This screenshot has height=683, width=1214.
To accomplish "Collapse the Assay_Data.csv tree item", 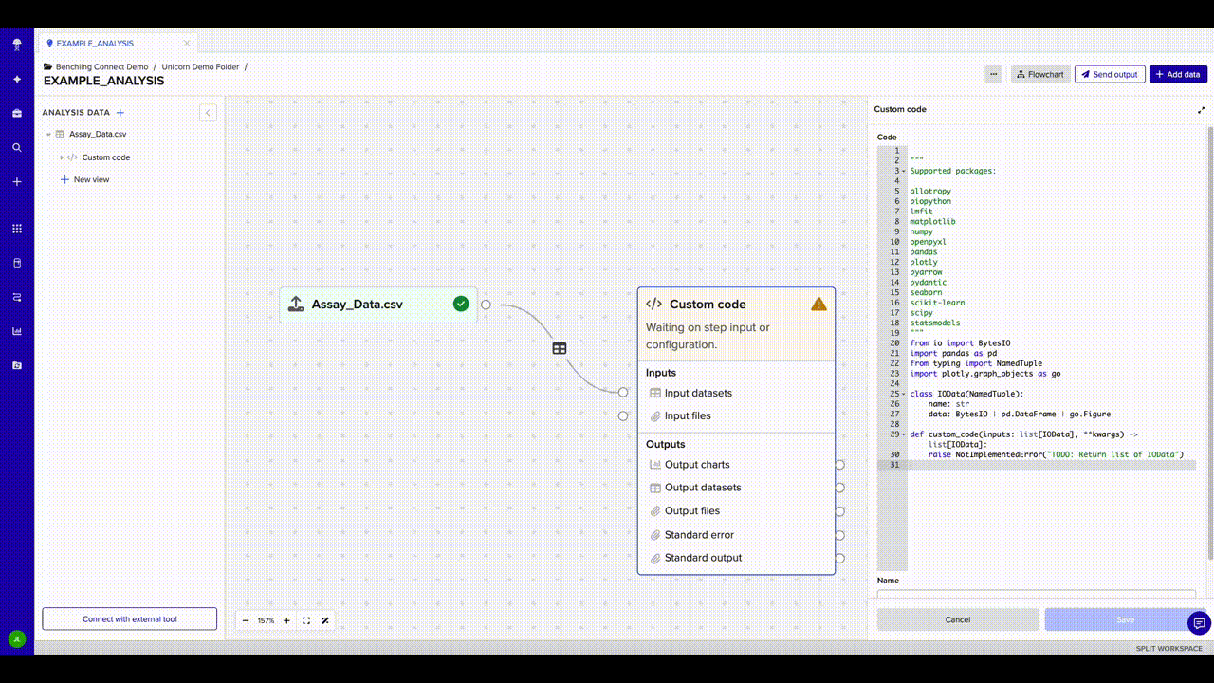I will (x=48, y=135).
